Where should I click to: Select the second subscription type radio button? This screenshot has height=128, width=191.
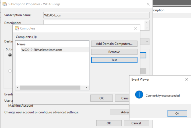[x=10, y=71]
